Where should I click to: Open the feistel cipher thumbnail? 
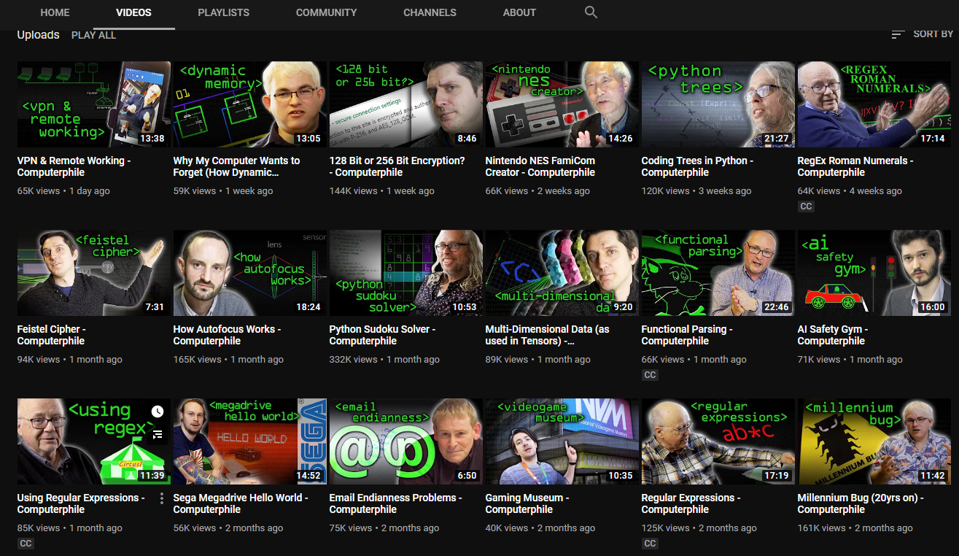click(94, 273)
